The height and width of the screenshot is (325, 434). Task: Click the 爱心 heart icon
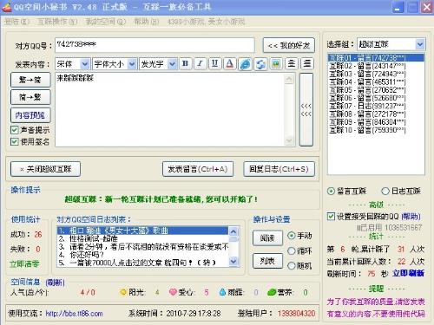(173, 292)
